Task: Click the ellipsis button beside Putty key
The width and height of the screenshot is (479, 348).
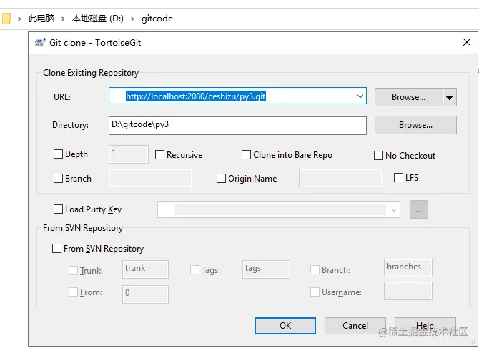Action: 418,209
